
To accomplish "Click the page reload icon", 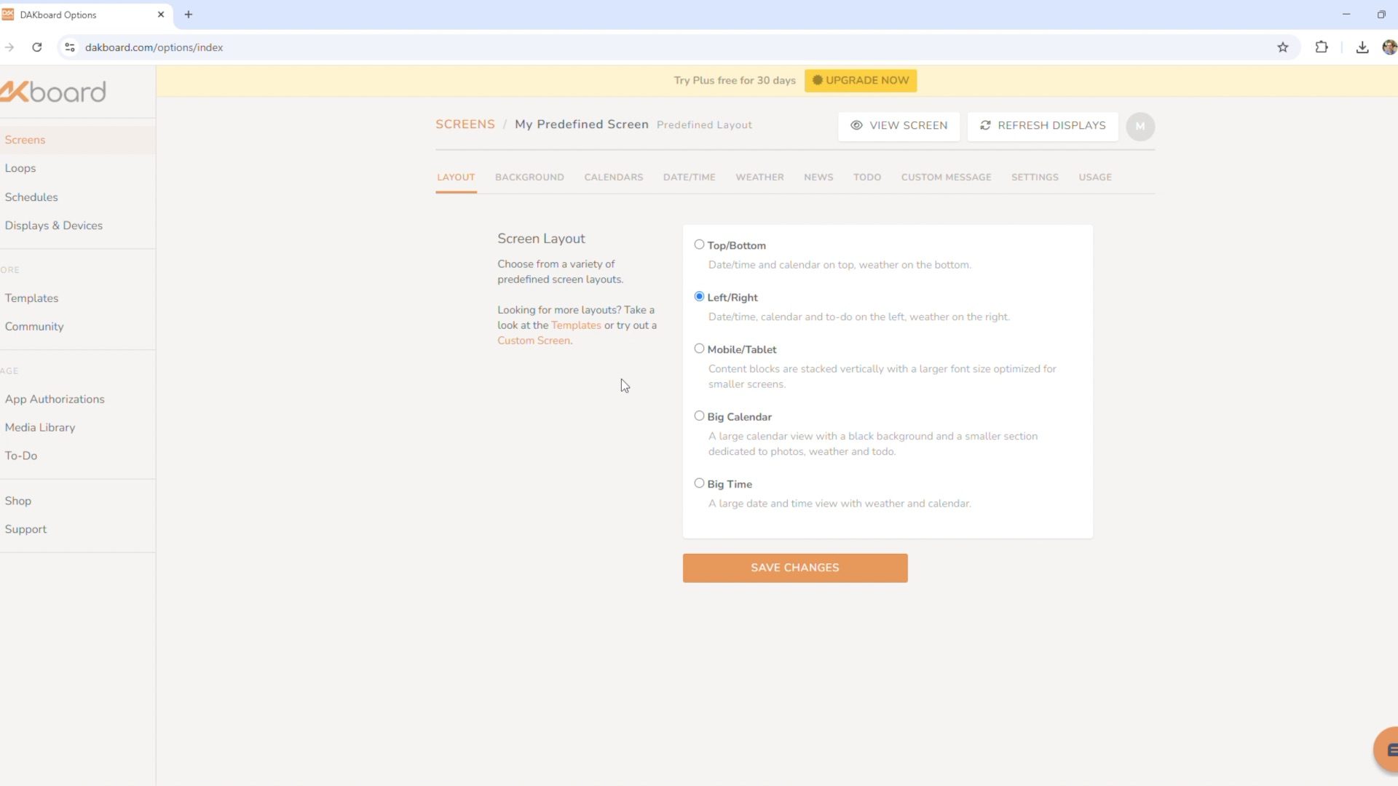I will click(x=37, y=47).
